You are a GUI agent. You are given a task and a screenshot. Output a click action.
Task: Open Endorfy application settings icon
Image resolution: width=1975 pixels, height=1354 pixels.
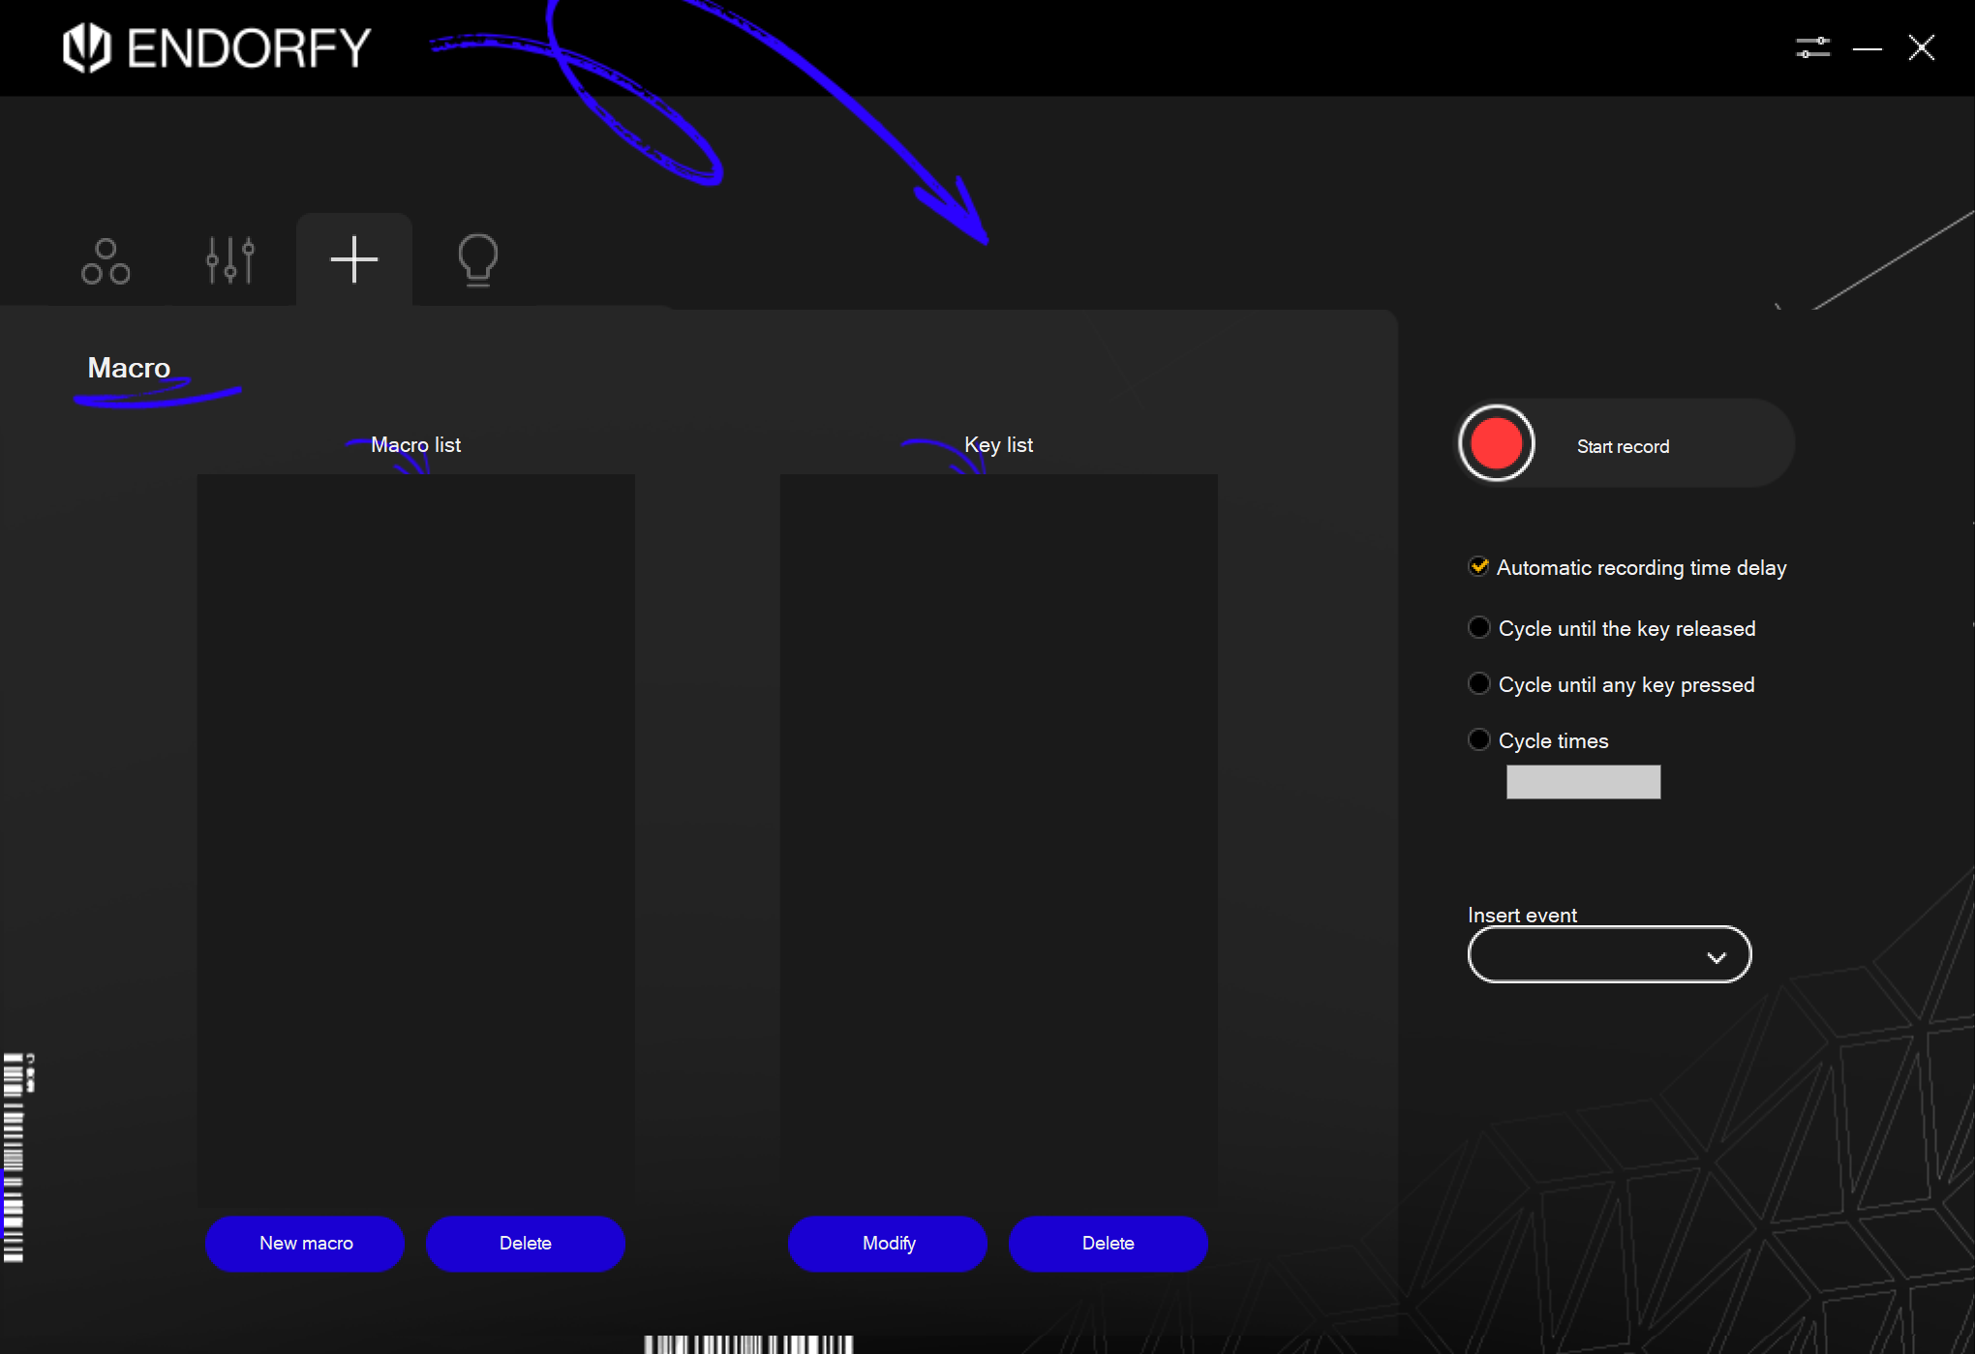click(1811, 46)
